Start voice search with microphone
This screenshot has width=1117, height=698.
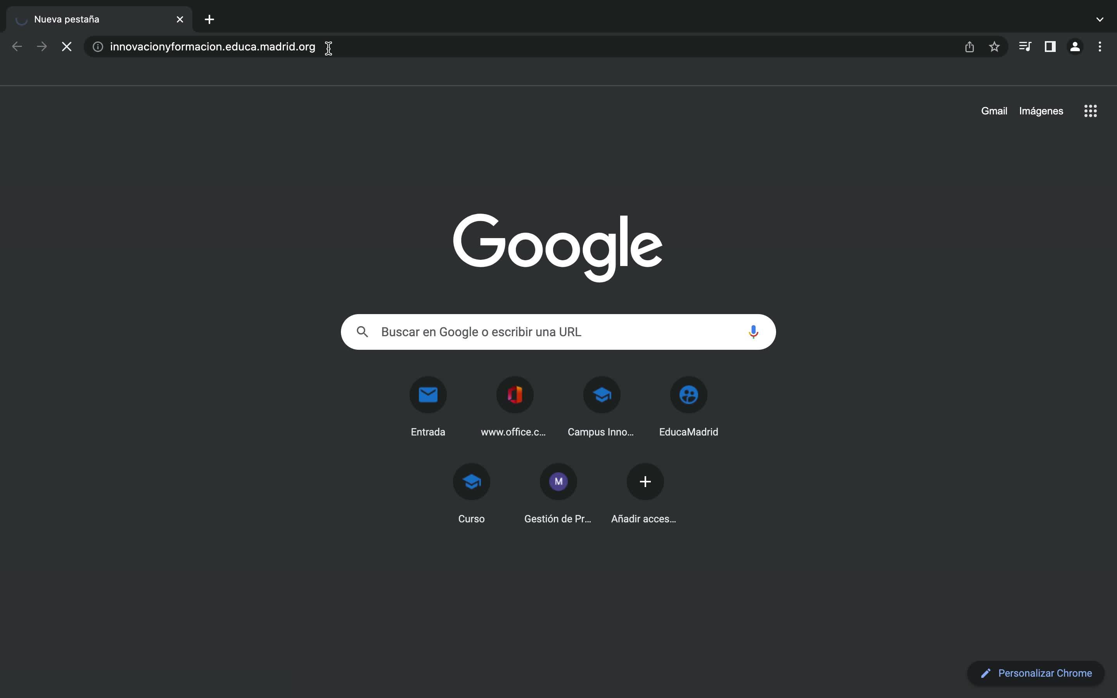point(753,332)
